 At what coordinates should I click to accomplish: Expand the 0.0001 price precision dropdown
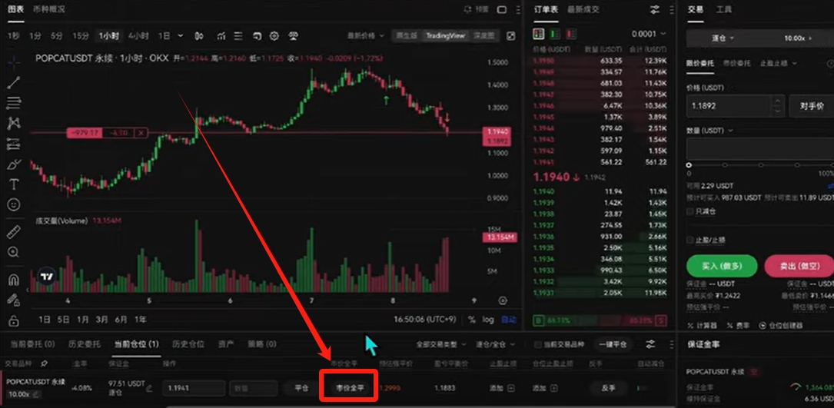[649, 34]
